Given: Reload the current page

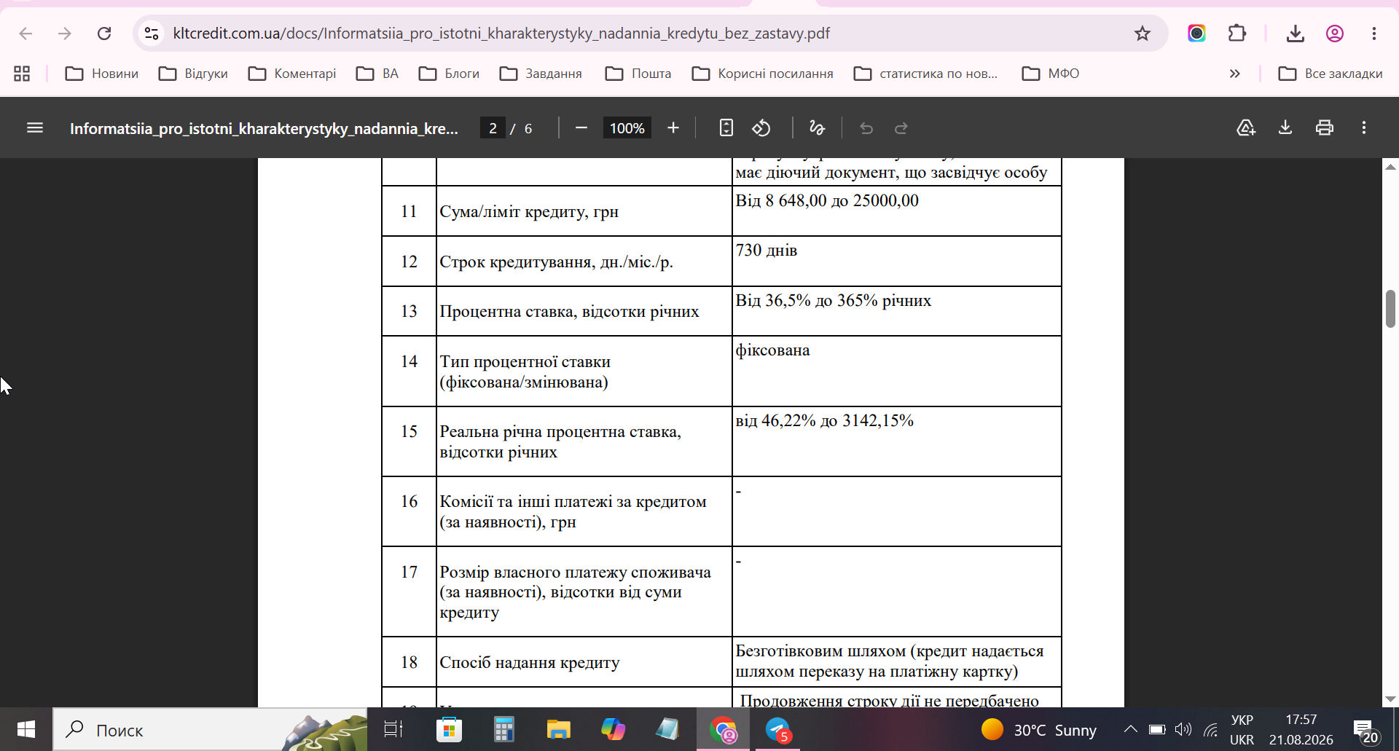Looking at the screenshot, I should click(104, 34).
